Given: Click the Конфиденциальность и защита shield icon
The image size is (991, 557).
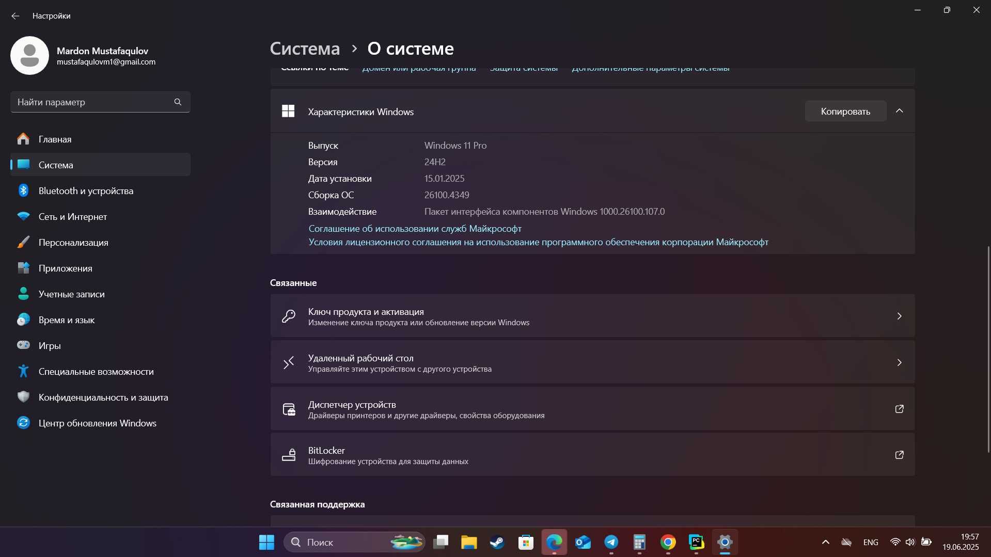Looking at the screenshot, I should [x=23, y=397].
